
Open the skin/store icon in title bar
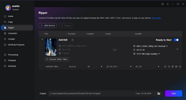click(x=163, y=4)
